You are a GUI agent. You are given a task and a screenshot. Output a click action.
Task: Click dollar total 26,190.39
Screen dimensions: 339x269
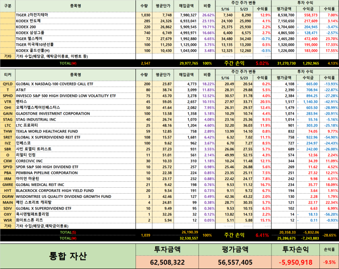tap(190, 232)
